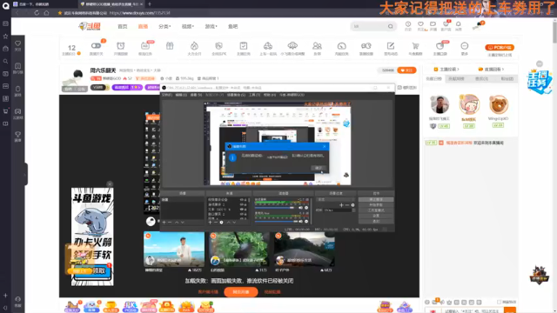Add a scene with OBS scenes plus icon
The height and width of the screenshot is (313, 557).
(x=164, y=223)
